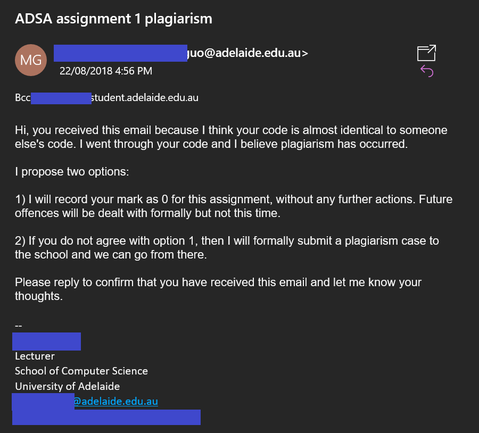
Task: Select the sender address ending guo@adelaide.edu.au
Action: pos(247,53)
